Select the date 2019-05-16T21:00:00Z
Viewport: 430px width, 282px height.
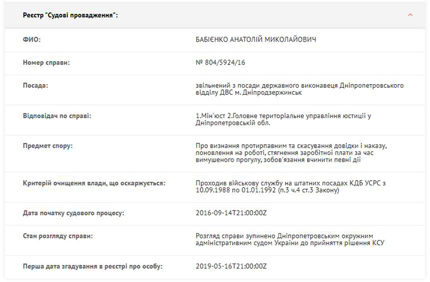click(232, 266)
